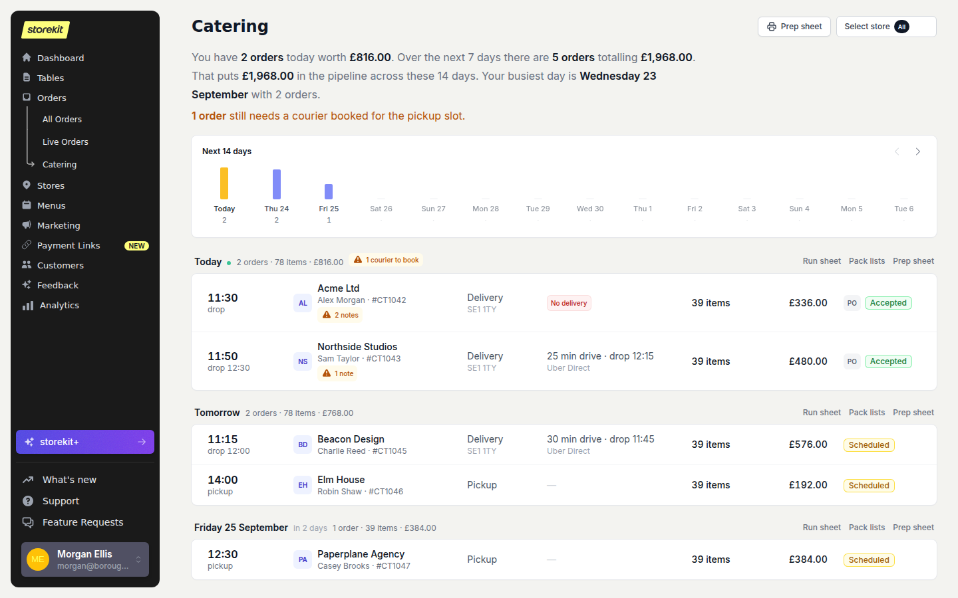The image size is (958, 598).
Task: Go to next 14 days chevron
Action: (x=918, y=151)
